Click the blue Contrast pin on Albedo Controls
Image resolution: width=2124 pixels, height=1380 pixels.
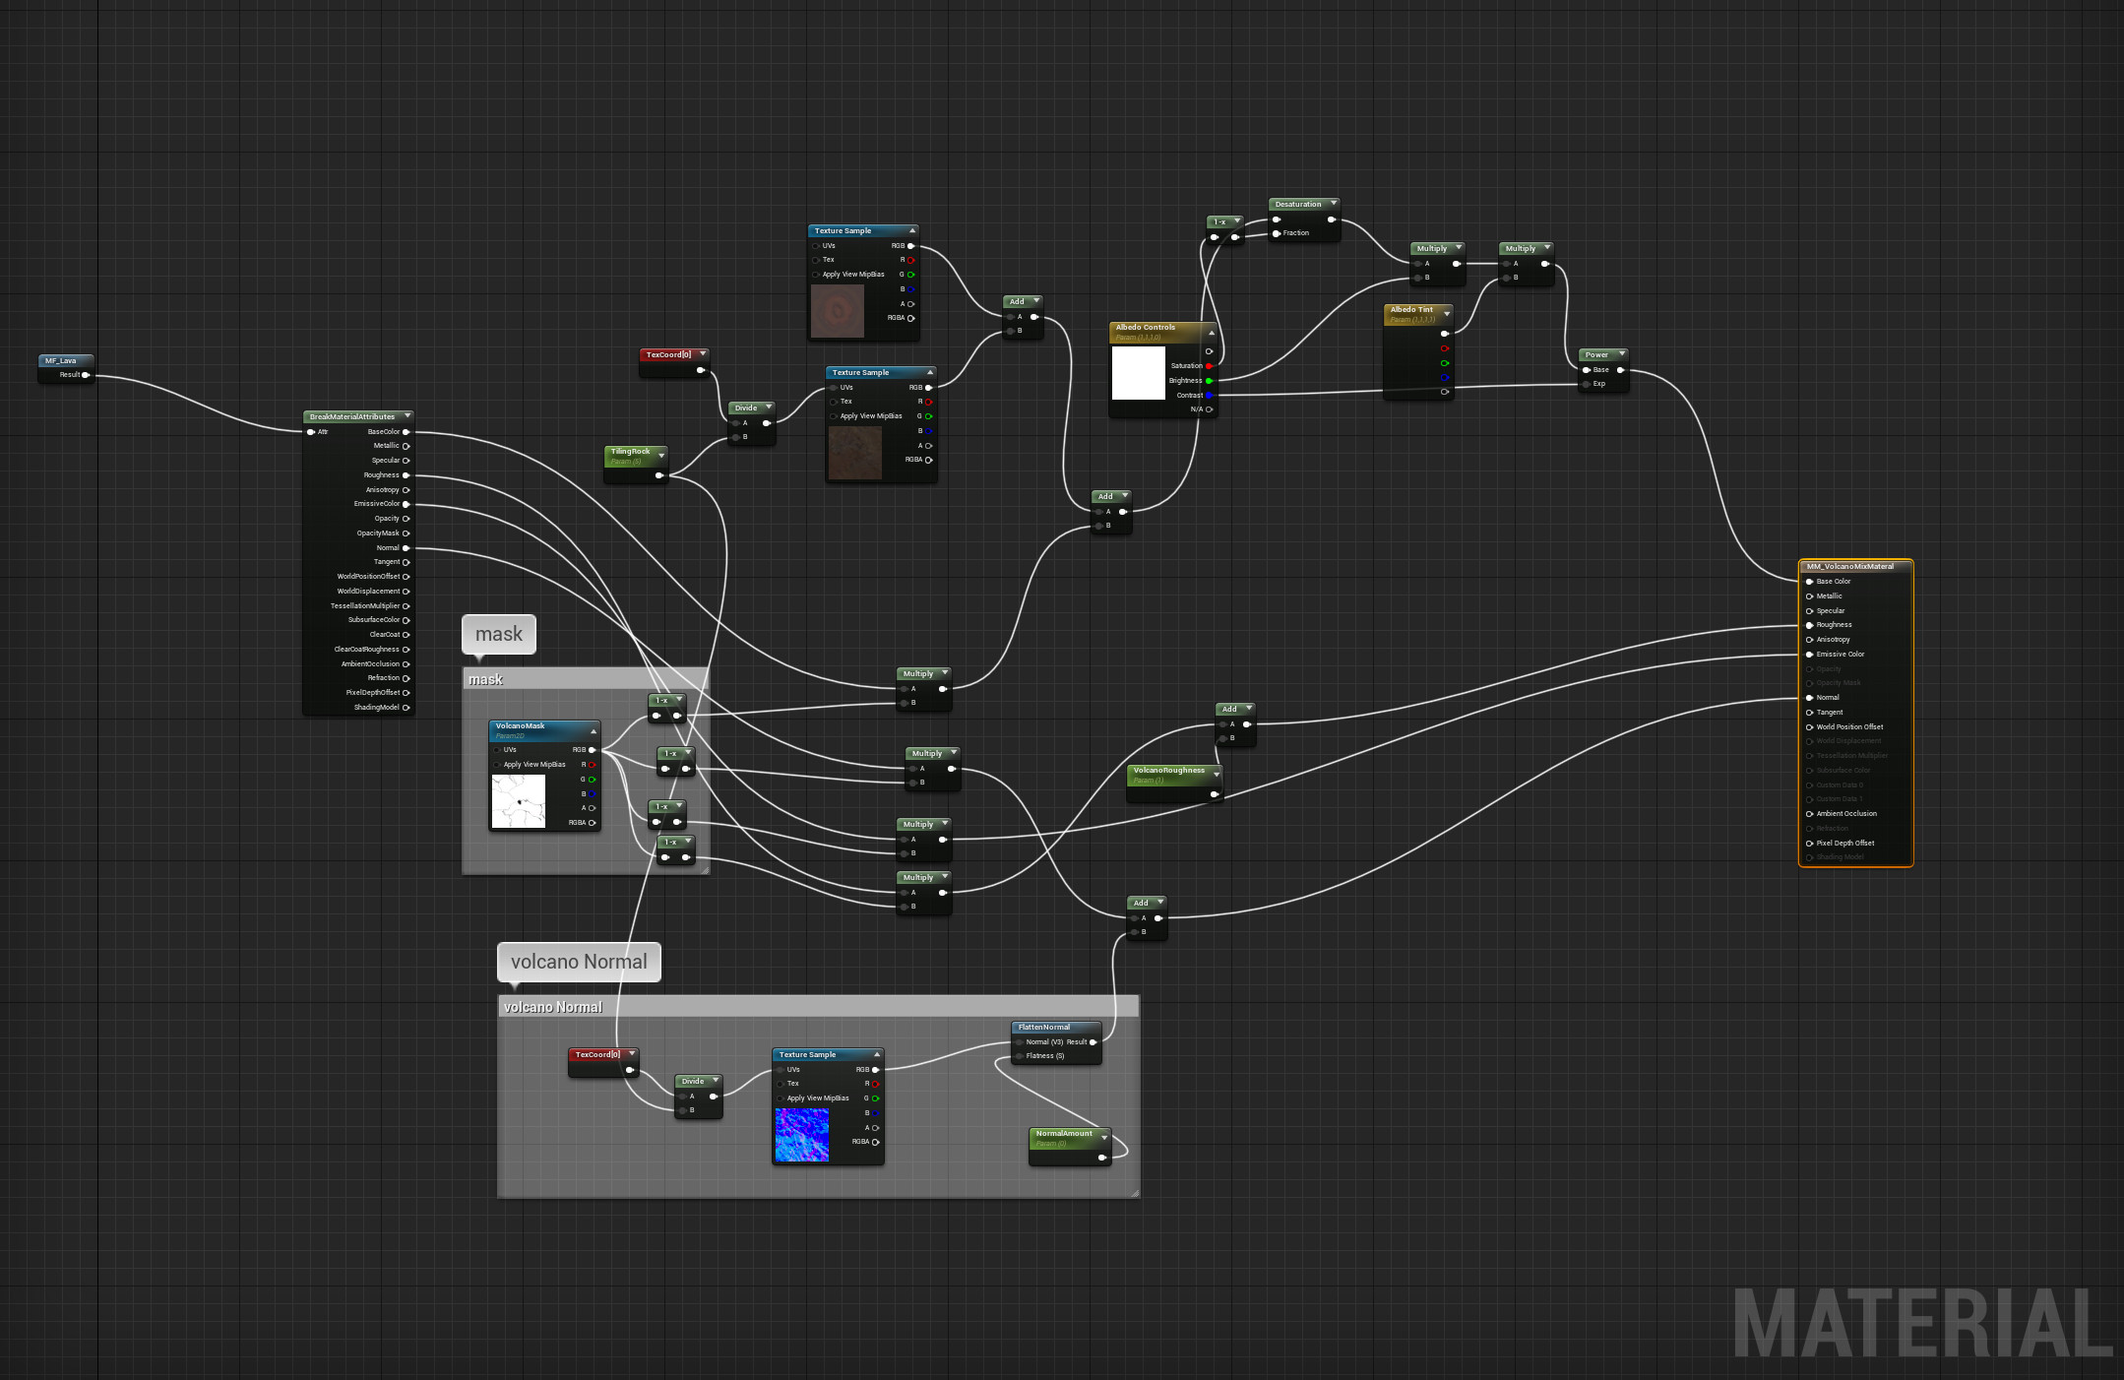(1209, 396)
